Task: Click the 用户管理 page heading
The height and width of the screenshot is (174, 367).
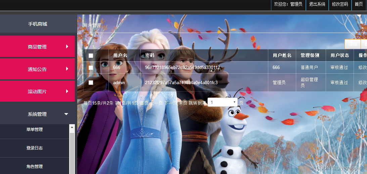Action: point(92,25)
